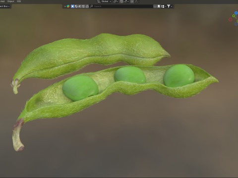Viewport: 238px width, 178px height.
Task: Open the display mode layout icon
Action: coord(163,6)
